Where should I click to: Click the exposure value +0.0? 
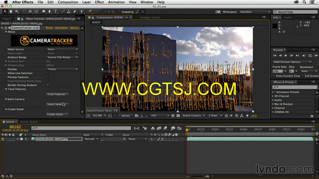[x=254, y=116]
